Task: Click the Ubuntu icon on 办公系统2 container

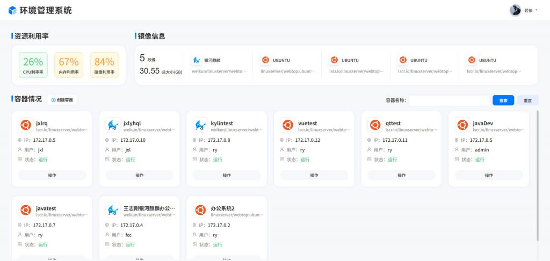Action: click(x=200, y=210)
